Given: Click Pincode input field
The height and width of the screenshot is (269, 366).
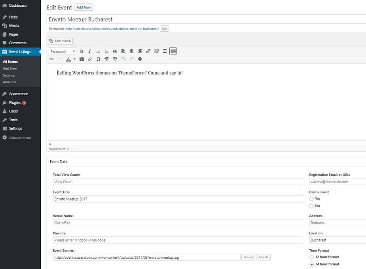Looking at the screenshot, I should 178,240.
